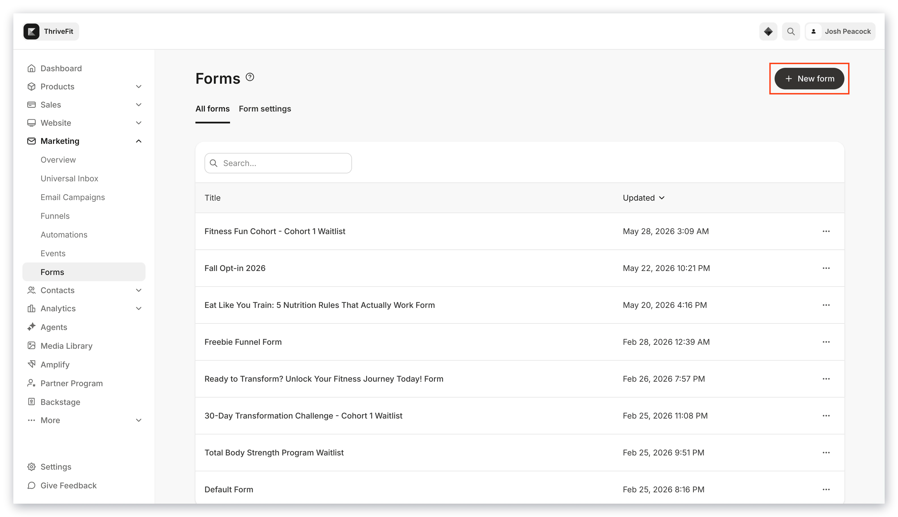Open Total Body Strength Program Waitlist

tap(274, 453)
